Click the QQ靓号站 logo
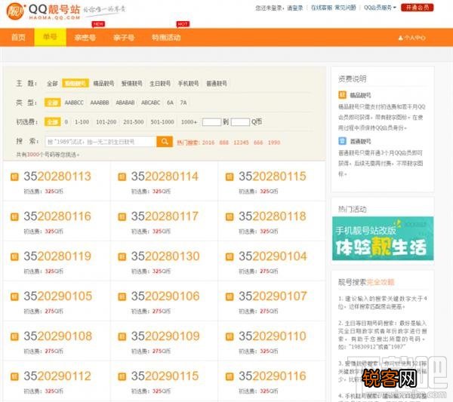Image resolution: width=453 pixels, height=402 pixels. coord(43,11)
